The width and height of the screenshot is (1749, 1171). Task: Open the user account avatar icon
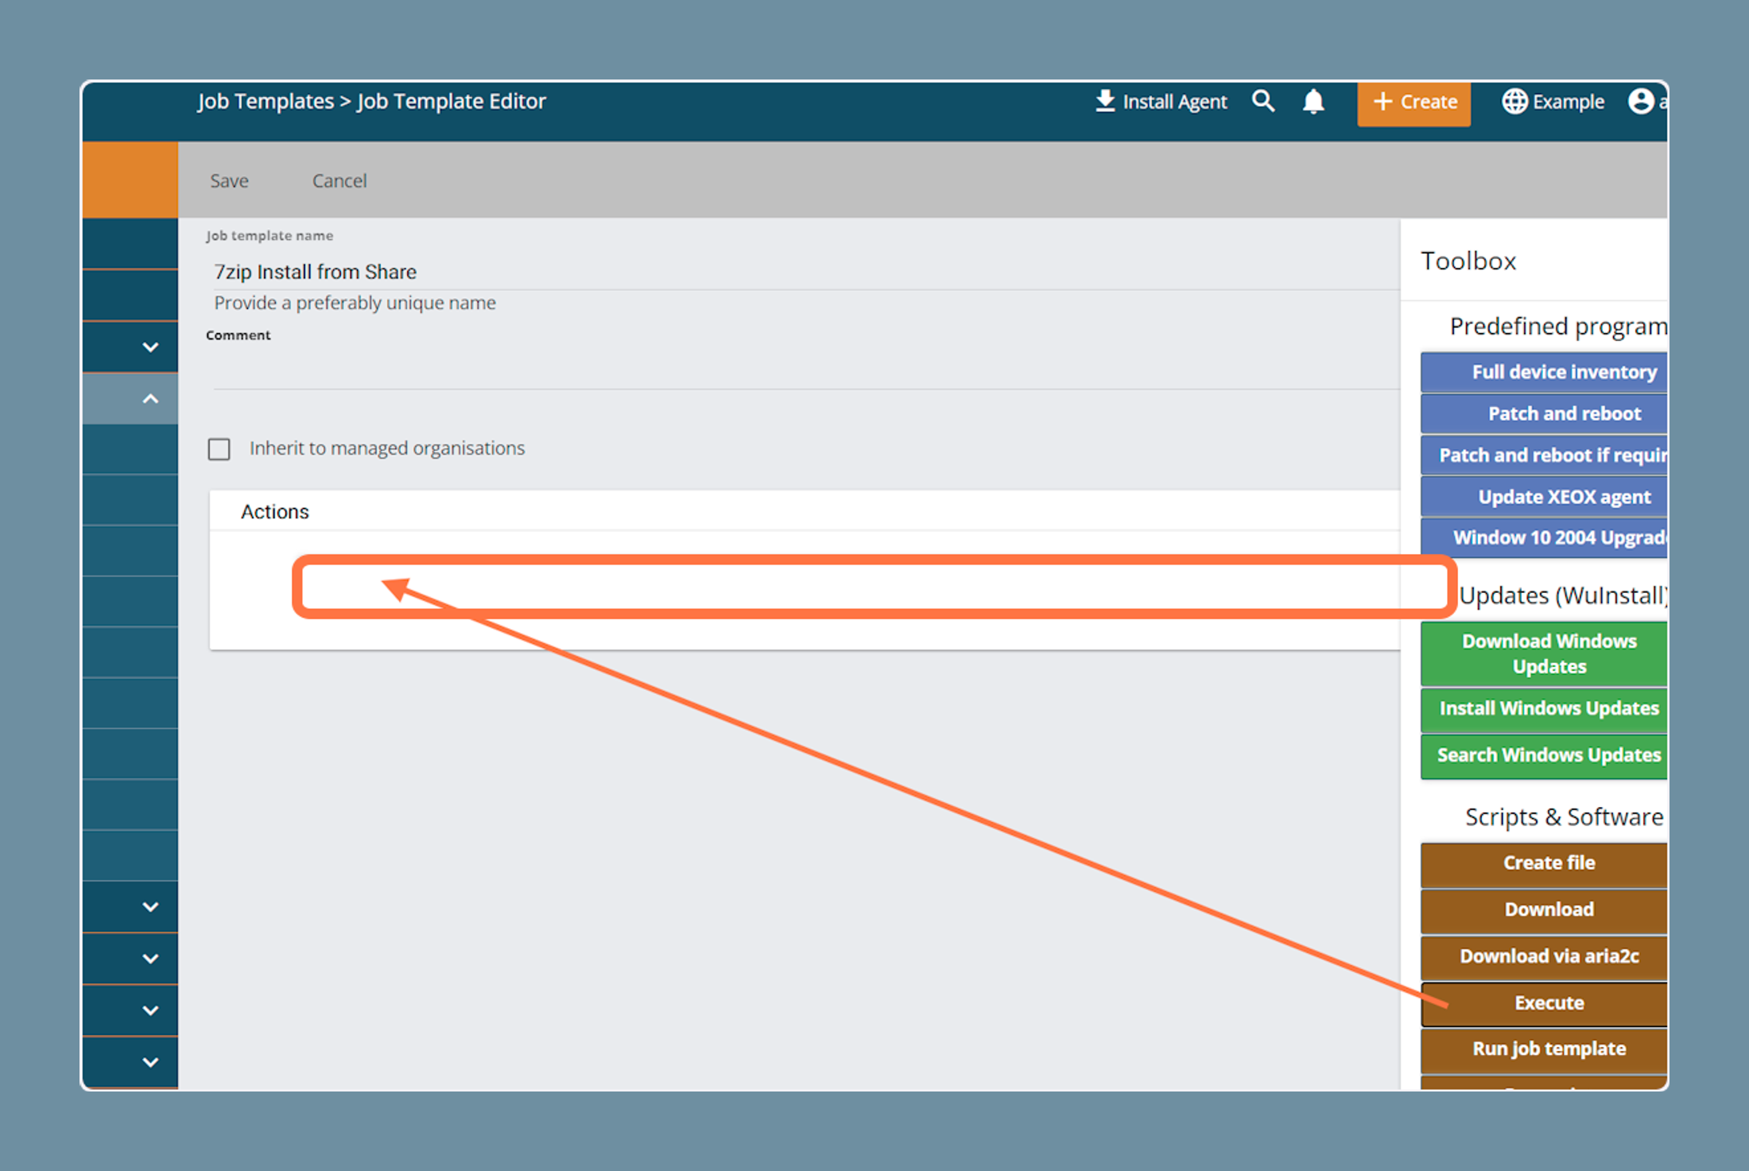coord(1641,101)
